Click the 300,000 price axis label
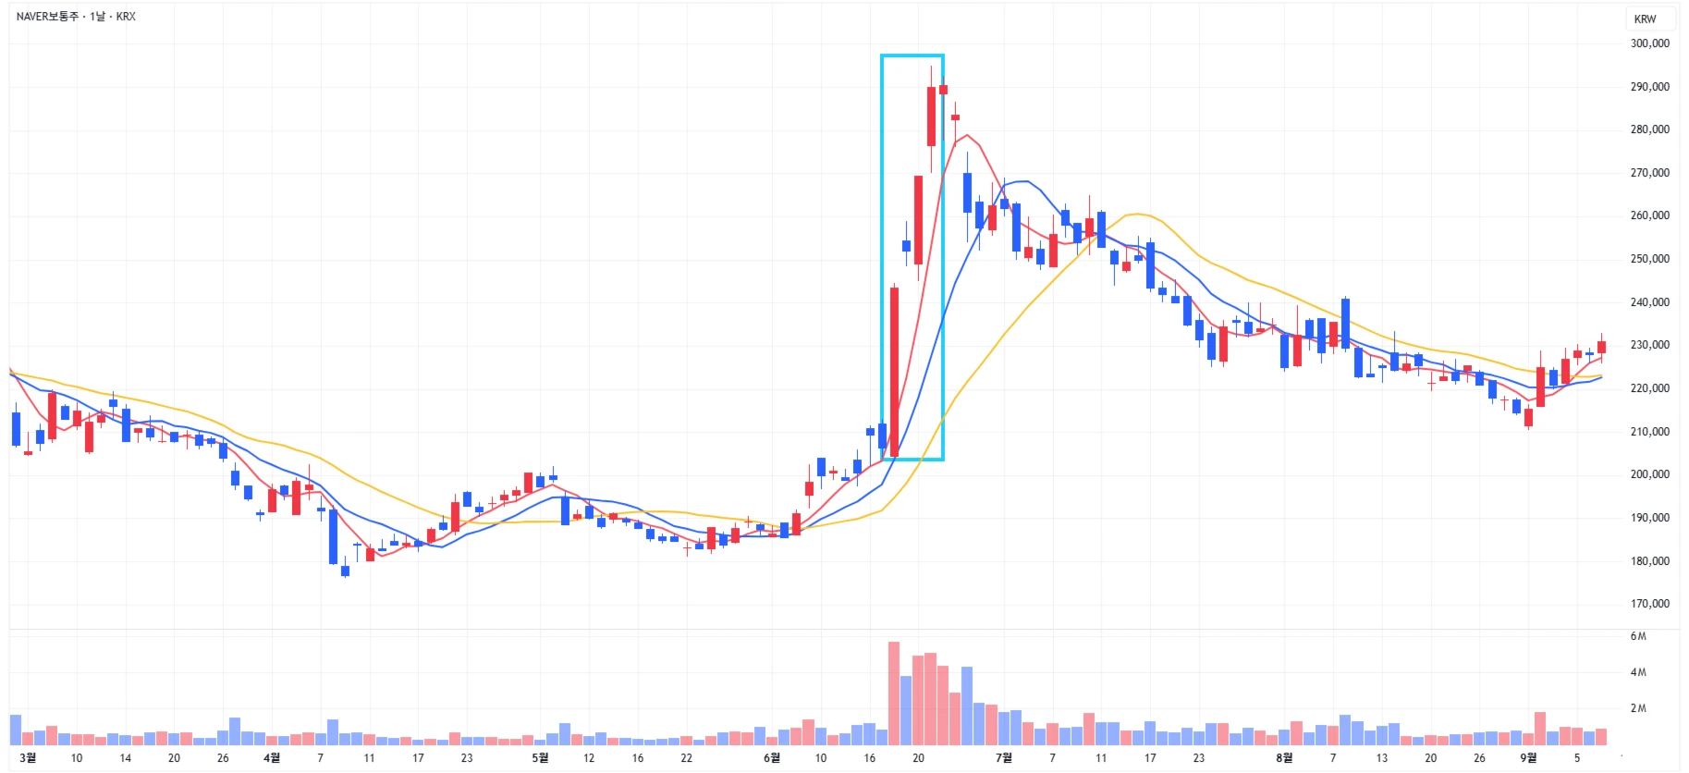Viewport: 1689px width, 773px height. click(x=1649, y=43)
